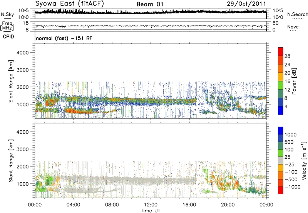This screenshot has height=213, width=308.
Task: Click the 'Nave' legend label
Action: [x=293, y=27]
